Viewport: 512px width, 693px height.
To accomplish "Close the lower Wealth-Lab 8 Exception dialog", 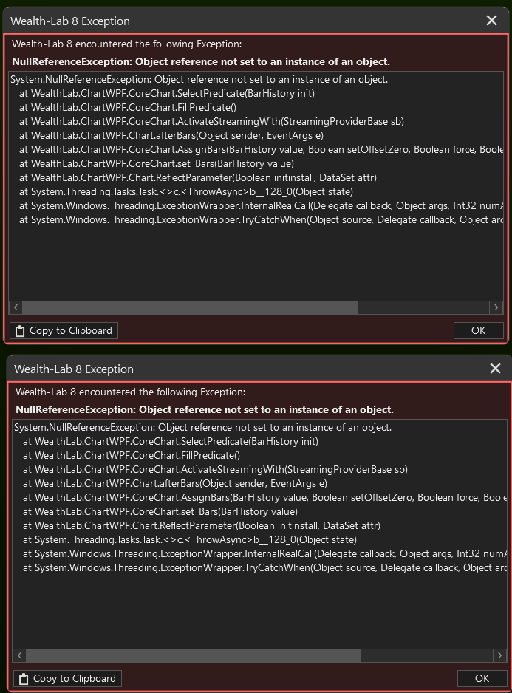I will [x=495, y=369].
